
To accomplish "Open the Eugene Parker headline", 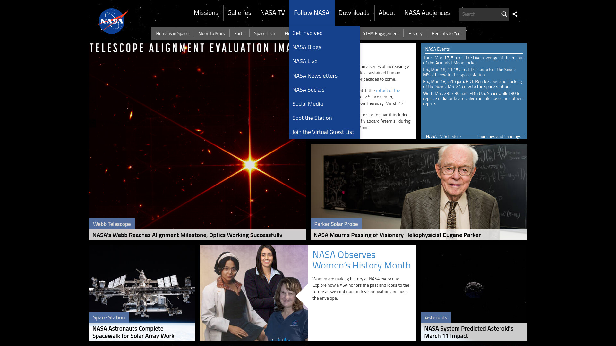I will click(397, 235).
